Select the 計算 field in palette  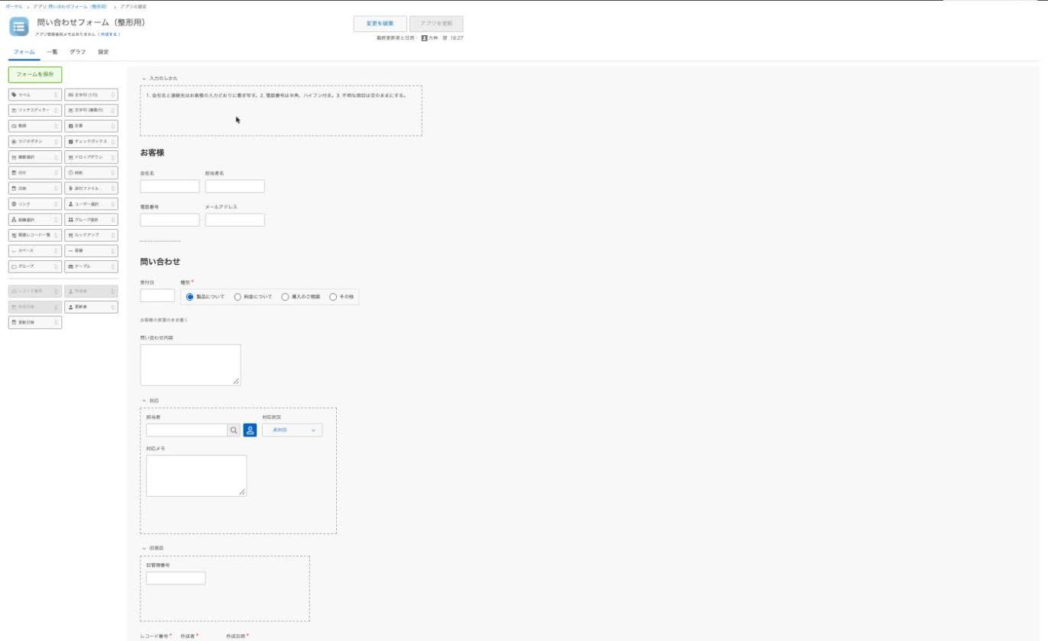91,126
